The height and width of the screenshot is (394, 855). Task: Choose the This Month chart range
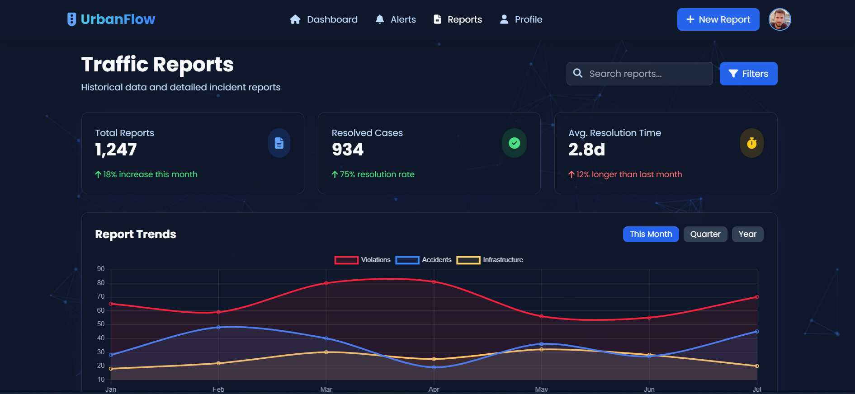pyautogui.click(x=651, y=234)
